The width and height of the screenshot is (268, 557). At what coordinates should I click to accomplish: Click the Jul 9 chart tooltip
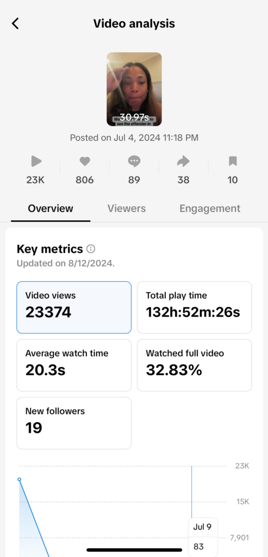pos(203,537)
